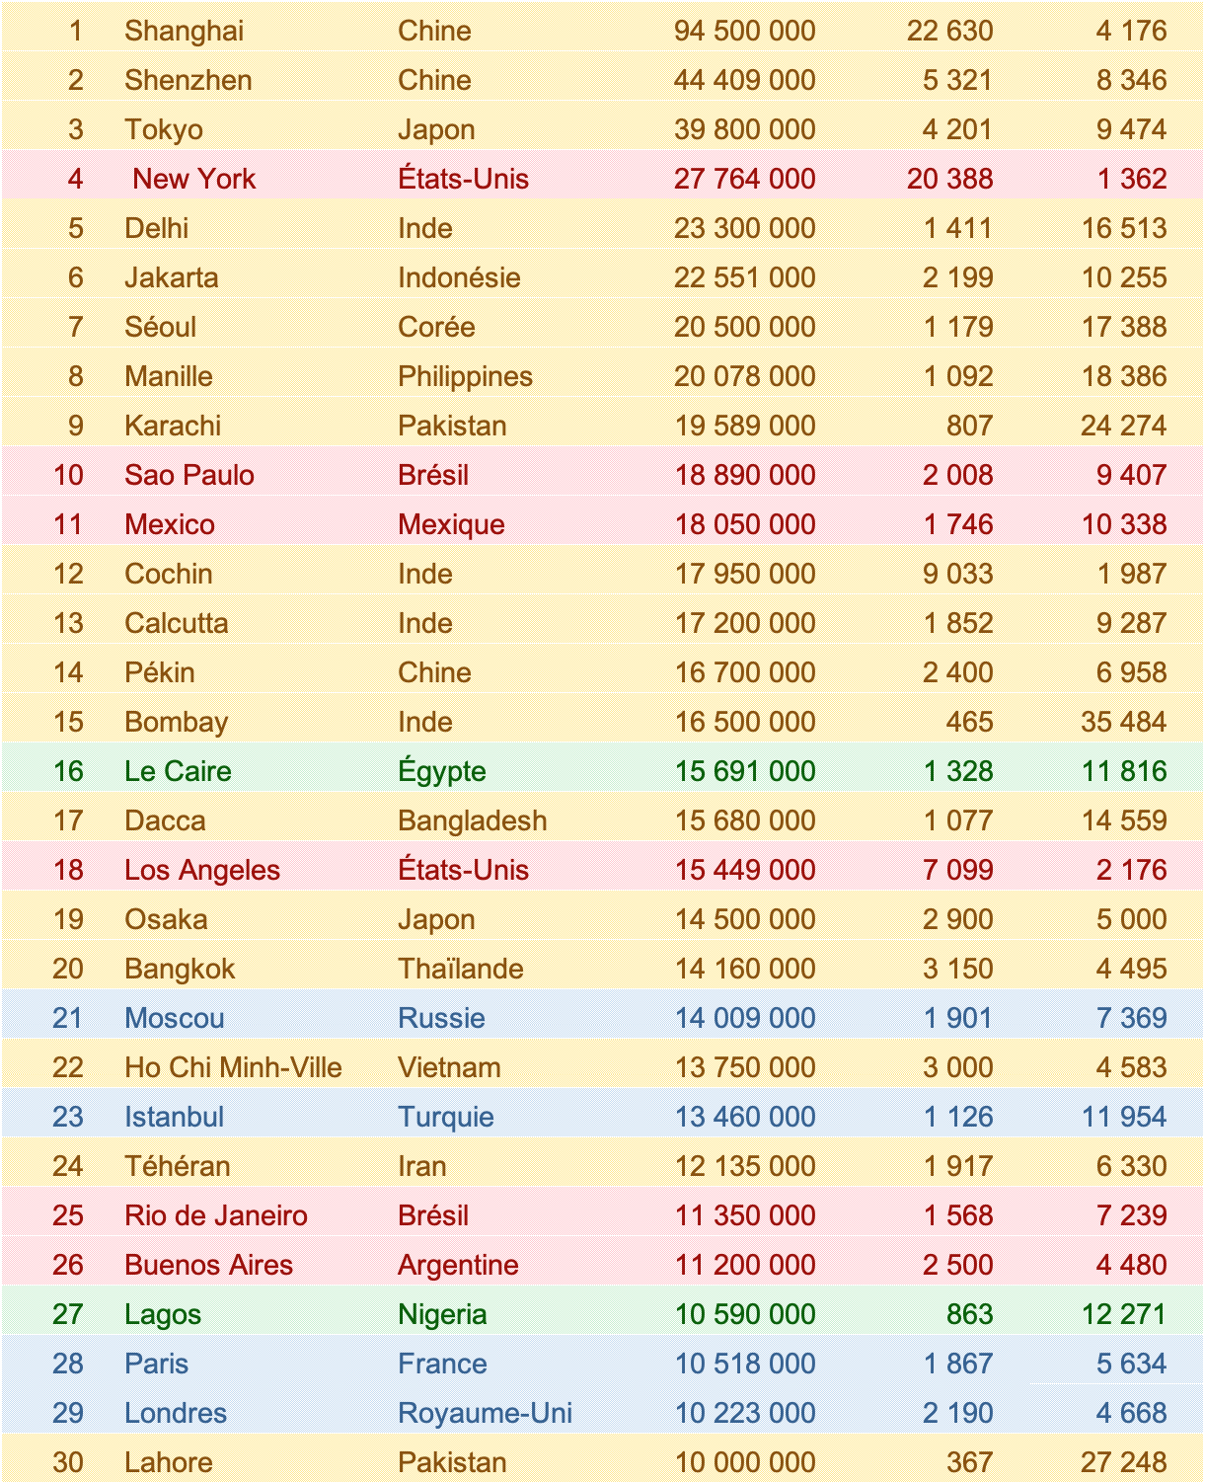Click Royaume-Uni in the Londres row
This screenshot has width=1205, height=1483.
(485, 1413)
